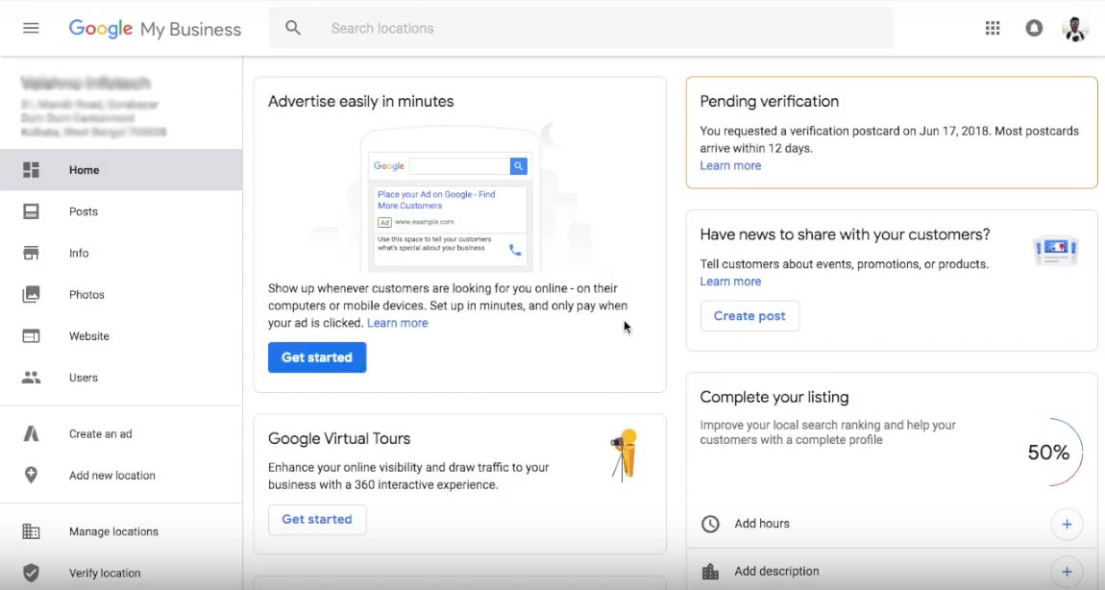Viewport: 1105px width, 590px height.
Task: Focus the Search locations field
Action: pos(580,28)
